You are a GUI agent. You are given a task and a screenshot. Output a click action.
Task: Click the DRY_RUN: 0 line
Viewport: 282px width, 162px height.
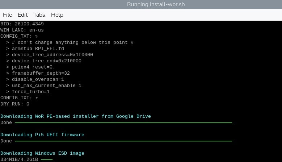coord(15,104)
